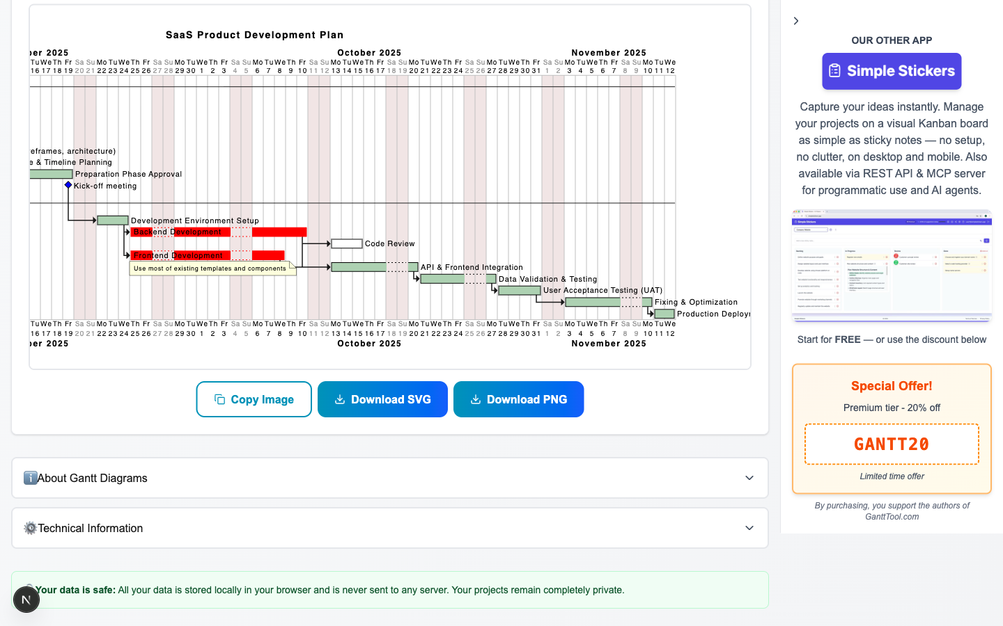This screenshot has height=626, width=1003.
Task: Expand the Technical Information section
Action: point(390,528)
